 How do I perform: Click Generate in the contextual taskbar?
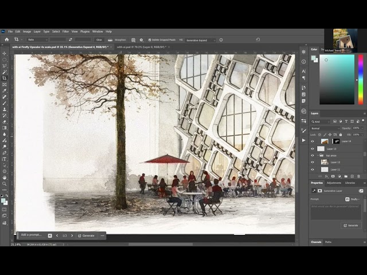tap(86, 235)
